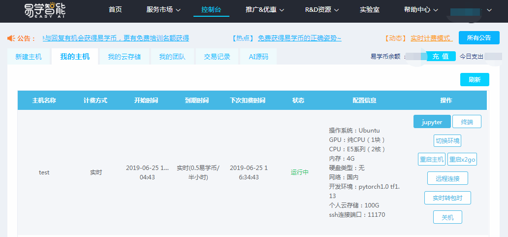This screenshot has width=508, height=237.
Task: Switch to the 我的云存储 tab
Action: point(124,57)
